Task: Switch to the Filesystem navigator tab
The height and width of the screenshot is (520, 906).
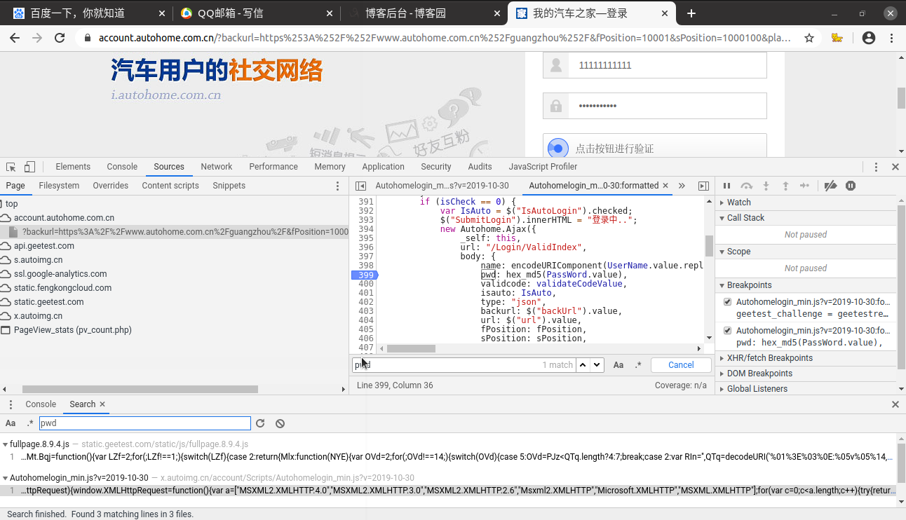Action: tap(59, 186)
